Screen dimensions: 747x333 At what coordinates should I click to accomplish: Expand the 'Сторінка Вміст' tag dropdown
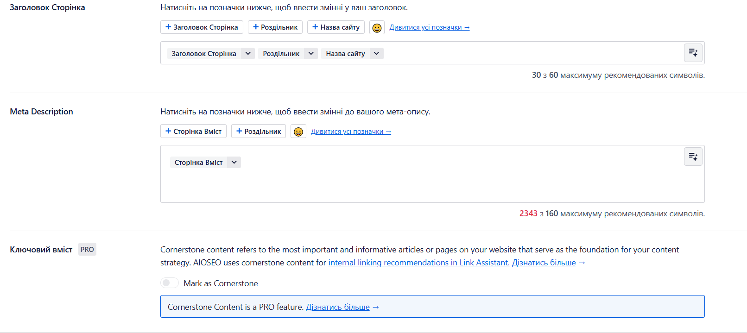pos(234,163)
